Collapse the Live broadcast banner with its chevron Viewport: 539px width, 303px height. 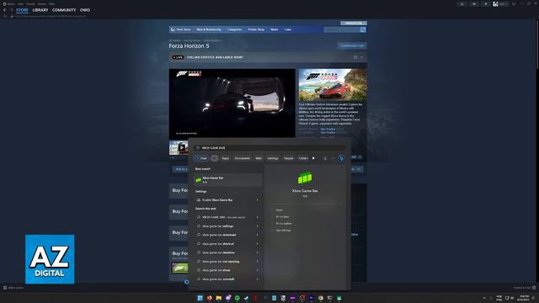[361, 57]
